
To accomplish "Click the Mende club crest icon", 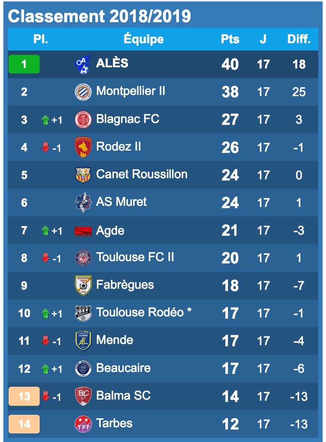I will tap(83, 341).
